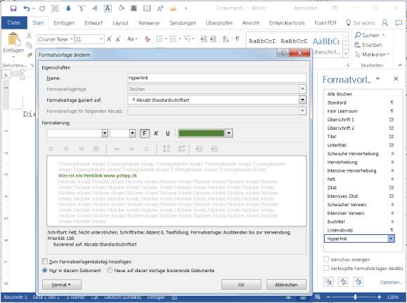
Task: Click the format painter brush icon
Action: click(x=29, y=55)
